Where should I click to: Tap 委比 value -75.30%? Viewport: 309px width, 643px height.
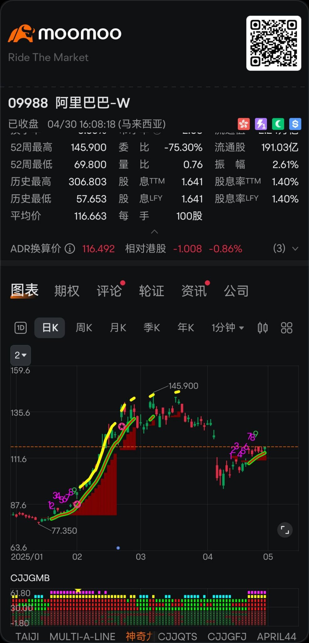[184, 147]
